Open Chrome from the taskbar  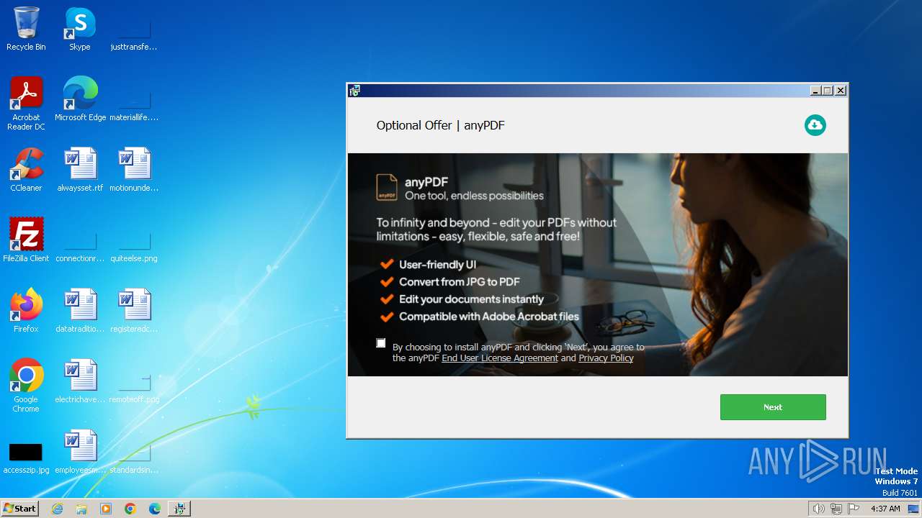click(x=130, y=509)
